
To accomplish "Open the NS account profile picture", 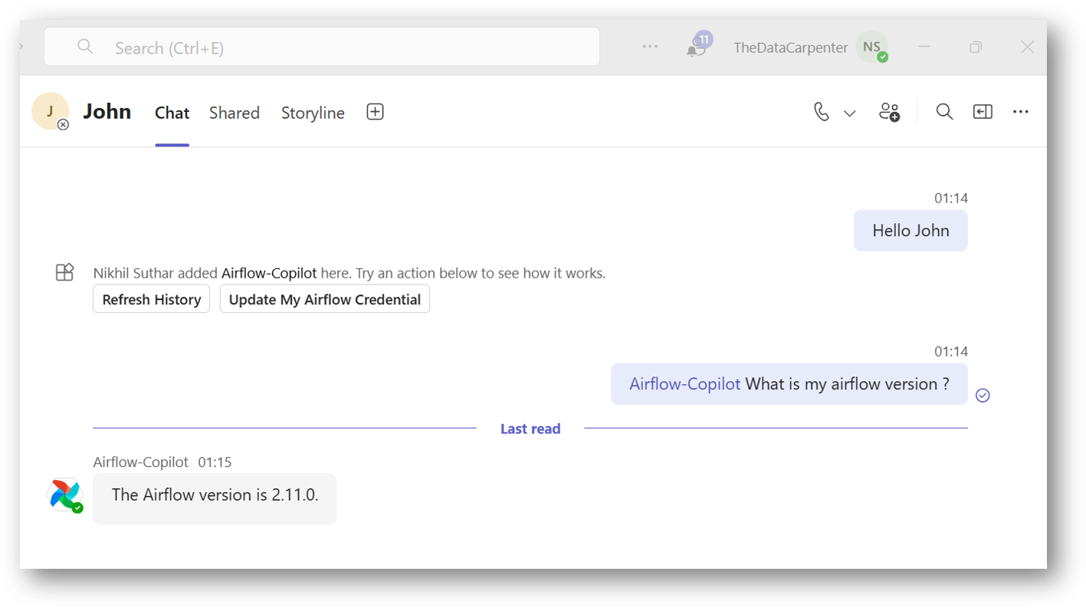I will tap(872, 47).
